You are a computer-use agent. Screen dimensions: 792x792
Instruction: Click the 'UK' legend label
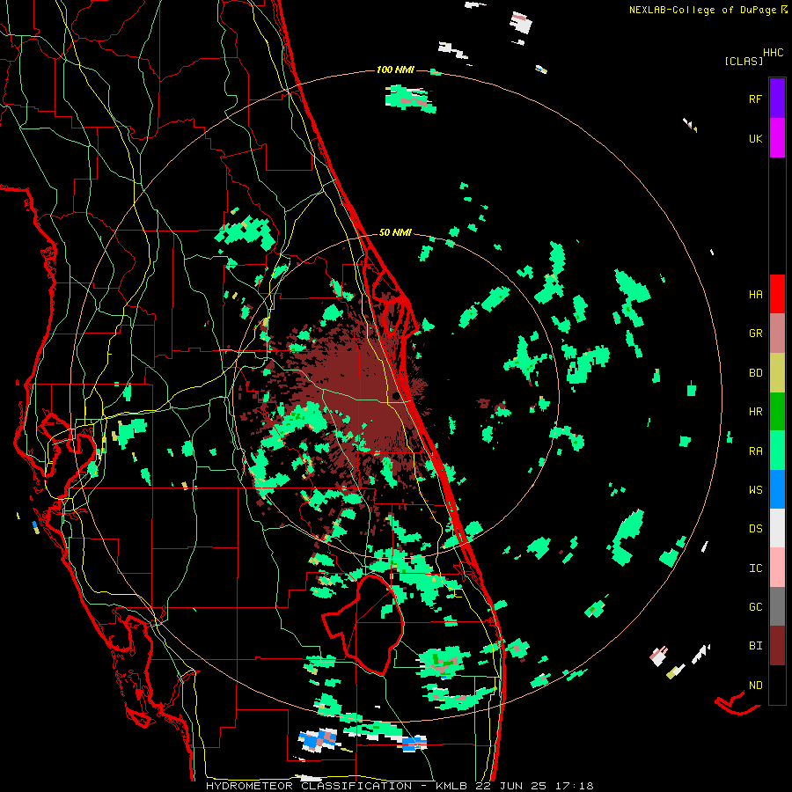(x=755, y=138)
